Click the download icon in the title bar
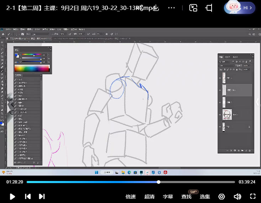This screenshot has height=203, width=261. point(156,8)
